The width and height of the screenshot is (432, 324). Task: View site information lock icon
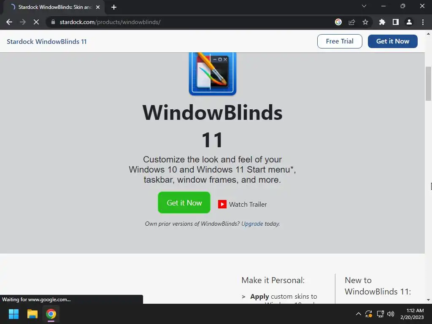point(53,22)
